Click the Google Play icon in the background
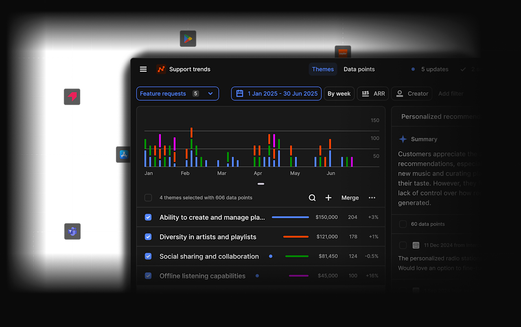521x327 pixels. coord(188,39)
